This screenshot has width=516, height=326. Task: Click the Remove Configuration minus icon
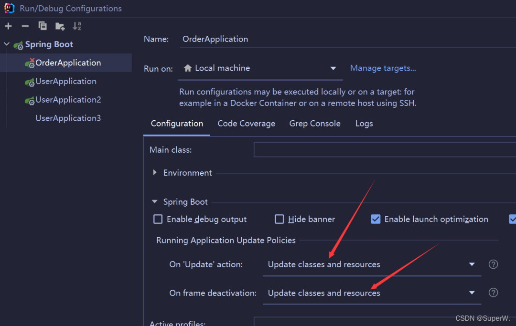(25, 26)
